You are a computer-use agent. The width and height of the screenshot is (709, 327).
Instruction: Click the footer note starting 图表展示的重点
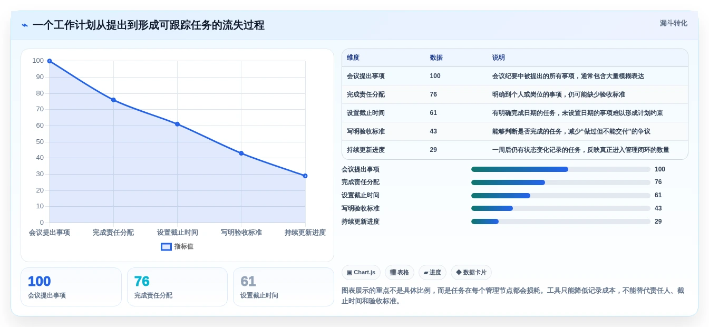click(513, 296)
